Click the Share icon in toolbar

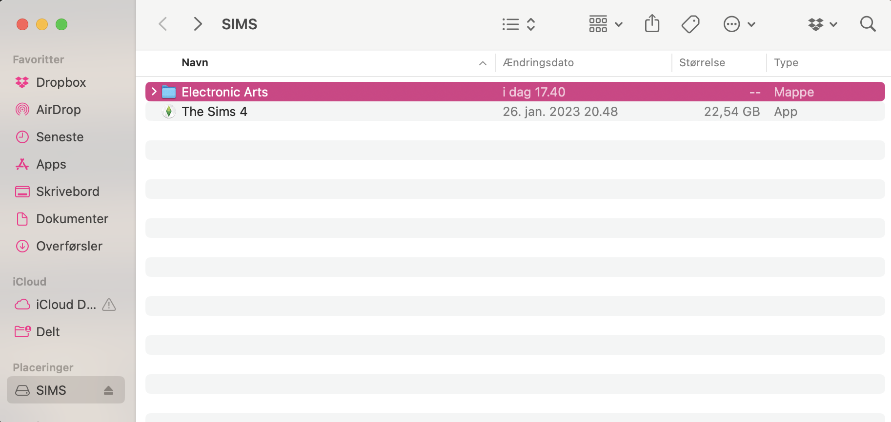(652, 23)
